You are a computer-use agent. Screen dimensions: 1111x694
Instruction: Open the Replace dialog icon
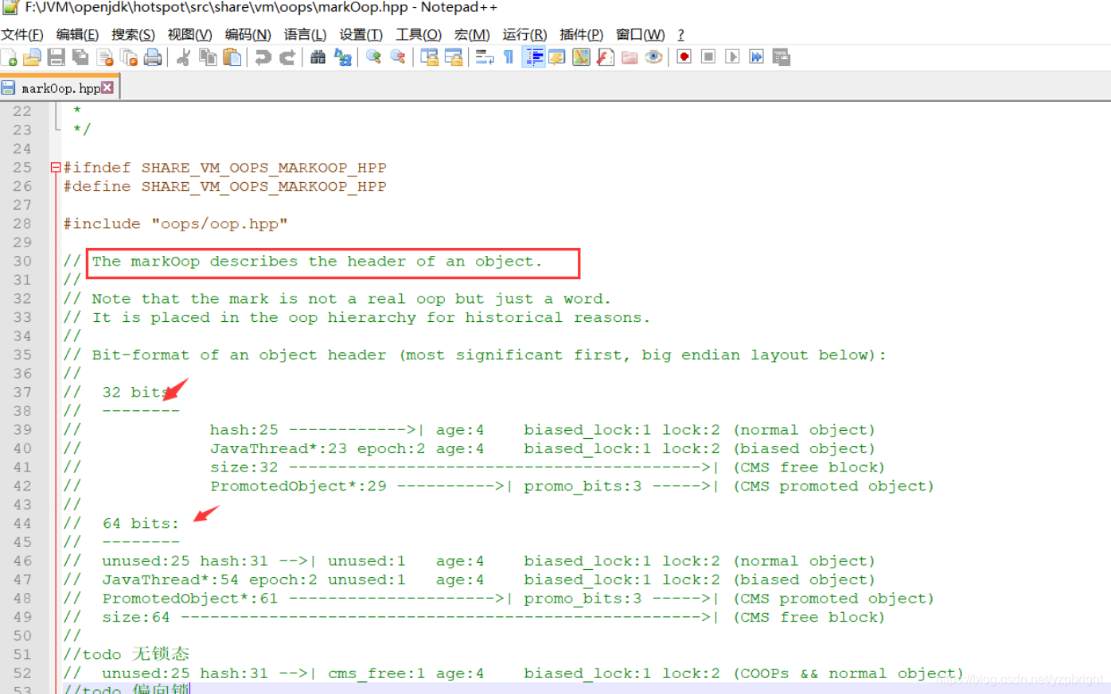(343, 57)
